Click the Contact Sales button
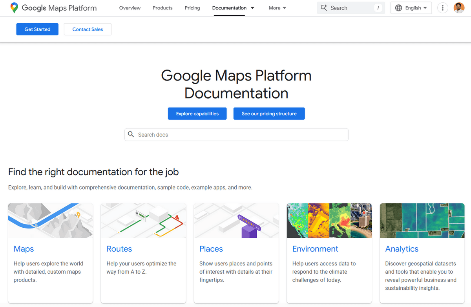The image size is (471, 307). click(x=88, y=29)
